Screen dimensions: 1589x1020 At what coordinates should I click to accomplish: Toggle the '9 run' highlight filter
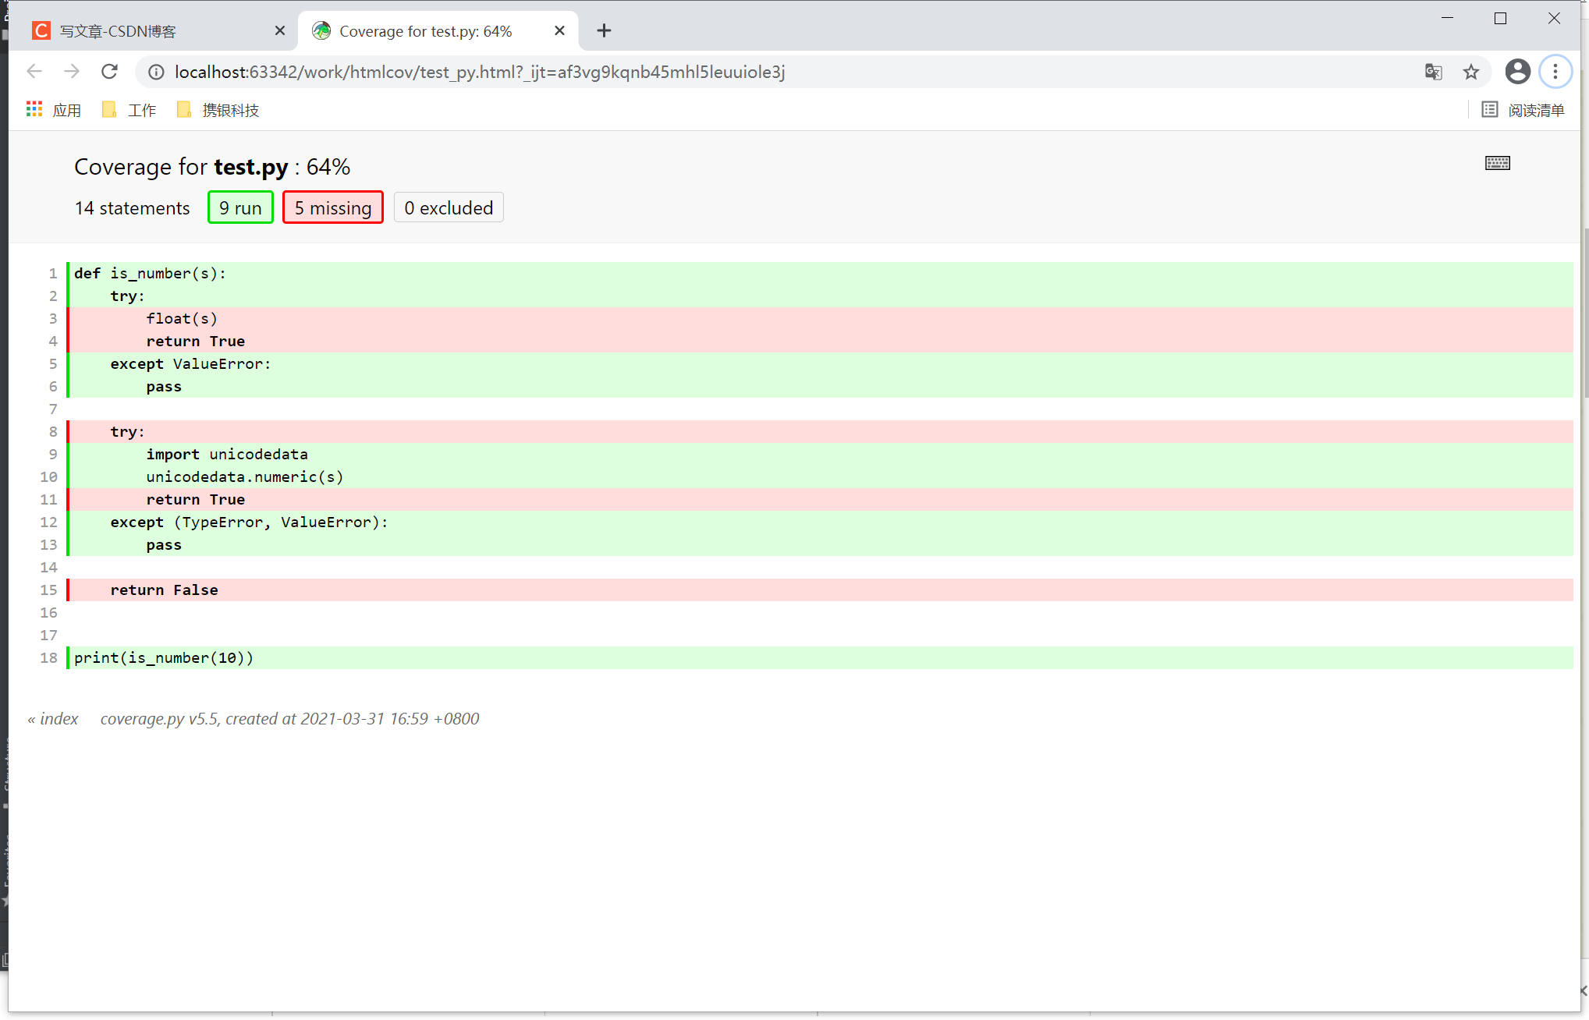(240, 207)
